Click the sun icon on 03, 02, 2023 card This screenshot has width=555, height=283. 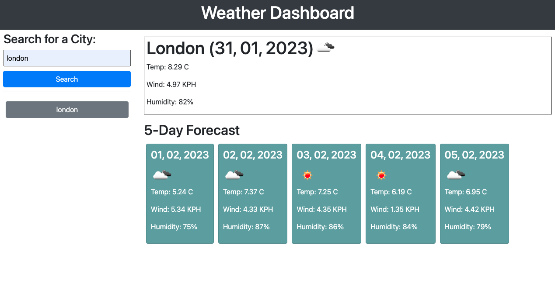click(x=307, y=175)
